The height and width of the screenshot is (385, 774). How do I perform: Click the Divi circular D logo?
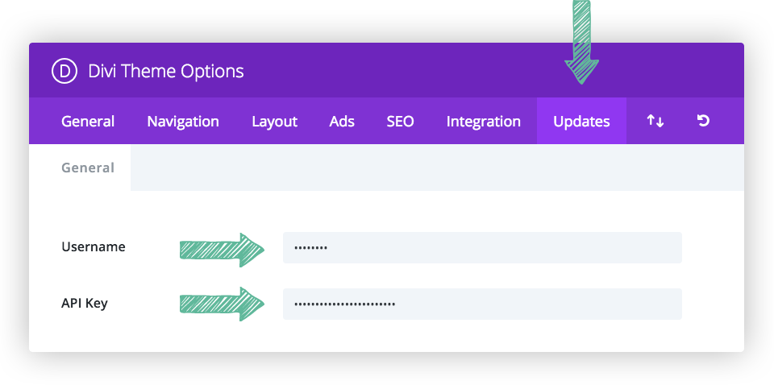point(64,71)
